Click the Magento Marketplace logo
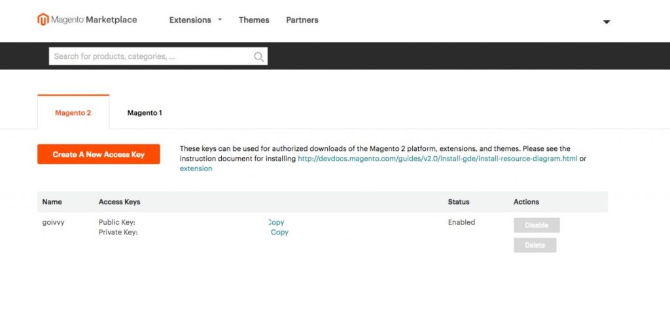Image resolution: width=670 pixels, height=309 pixels. coord(87,20)
